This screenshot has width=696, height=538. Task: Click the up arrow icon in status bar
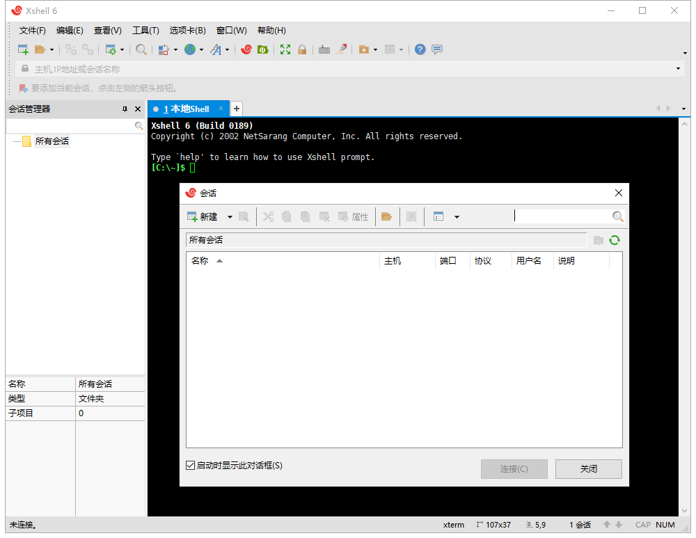coord(606,525)
